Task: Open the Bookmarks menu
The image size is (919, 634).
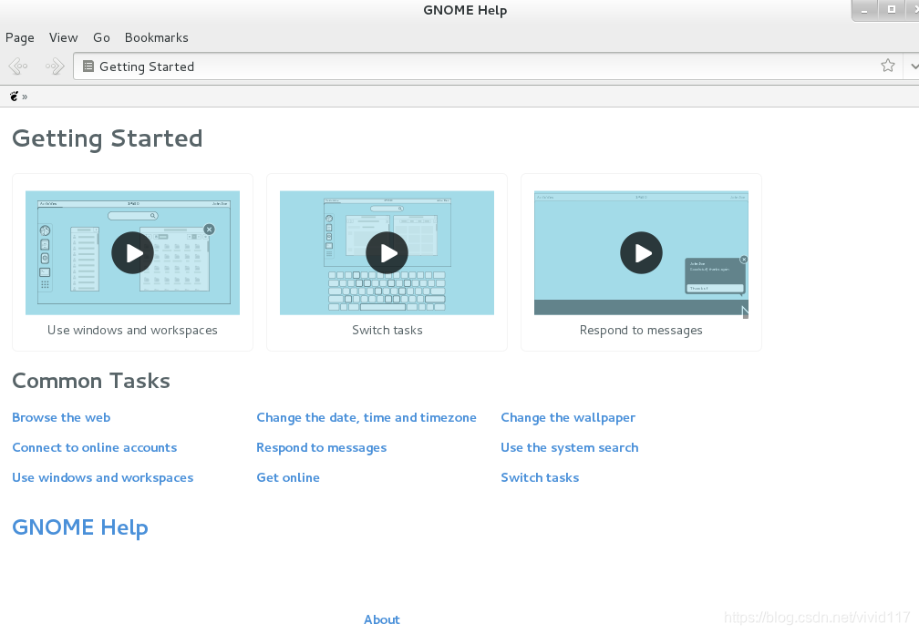Action: pyautogui.click(x=157, y=37)
